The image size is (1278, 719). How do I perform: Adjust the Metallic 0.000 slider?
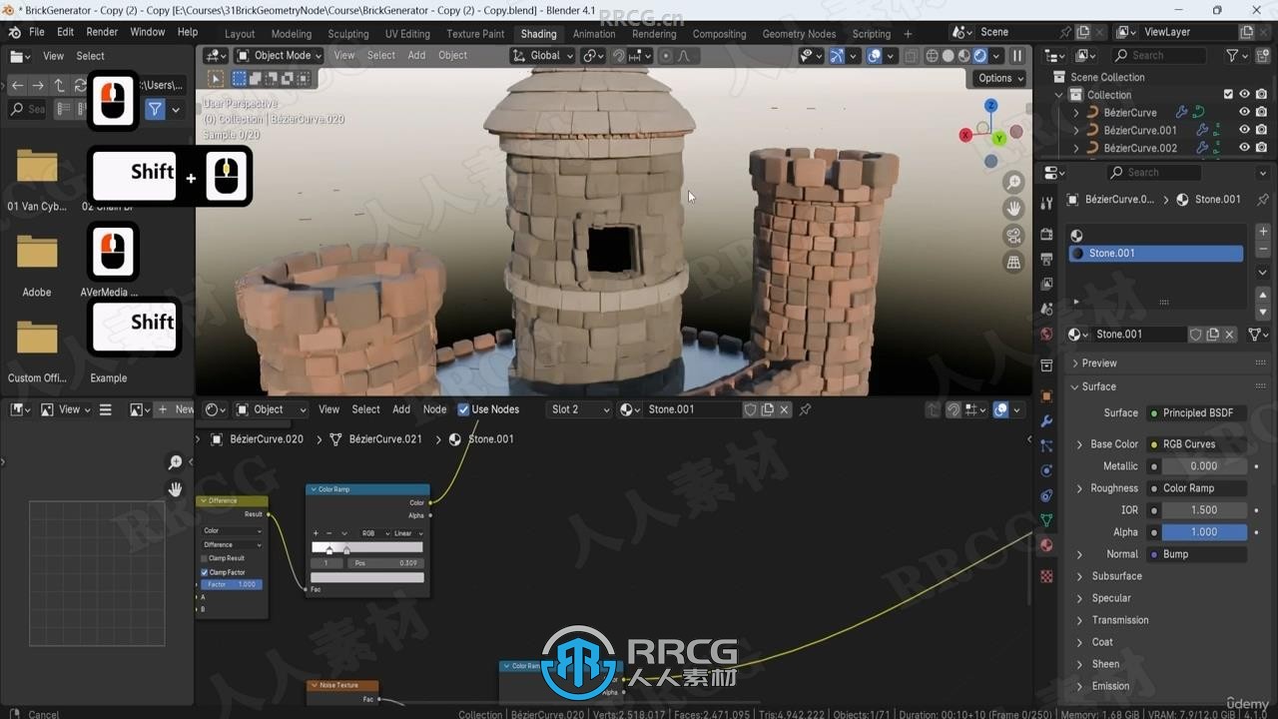tap(1204, 466)
